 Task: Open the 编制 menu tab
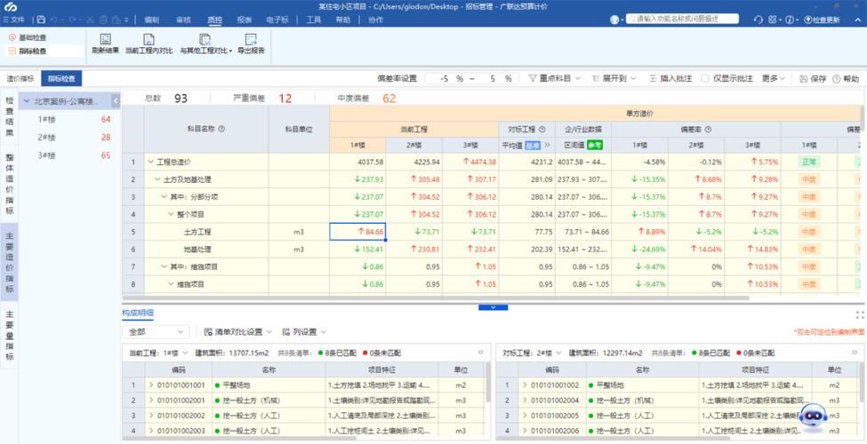pyautogui.click(x=151, y=20)
